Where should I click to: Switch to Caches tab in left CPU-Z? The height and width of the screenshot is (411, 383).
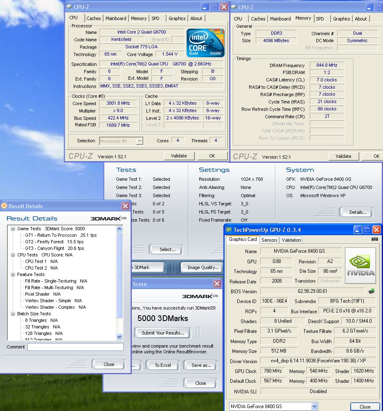click(94, 18)
